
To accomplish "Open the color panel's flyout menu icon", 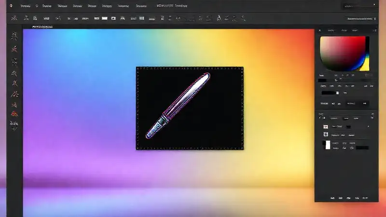I will pyautogui.click(x=374, y=30).
